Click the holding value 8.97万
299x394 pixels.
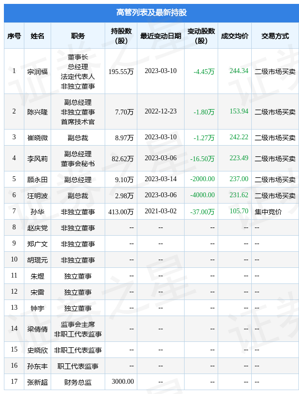pyautogui.click(x=124, y=138)
